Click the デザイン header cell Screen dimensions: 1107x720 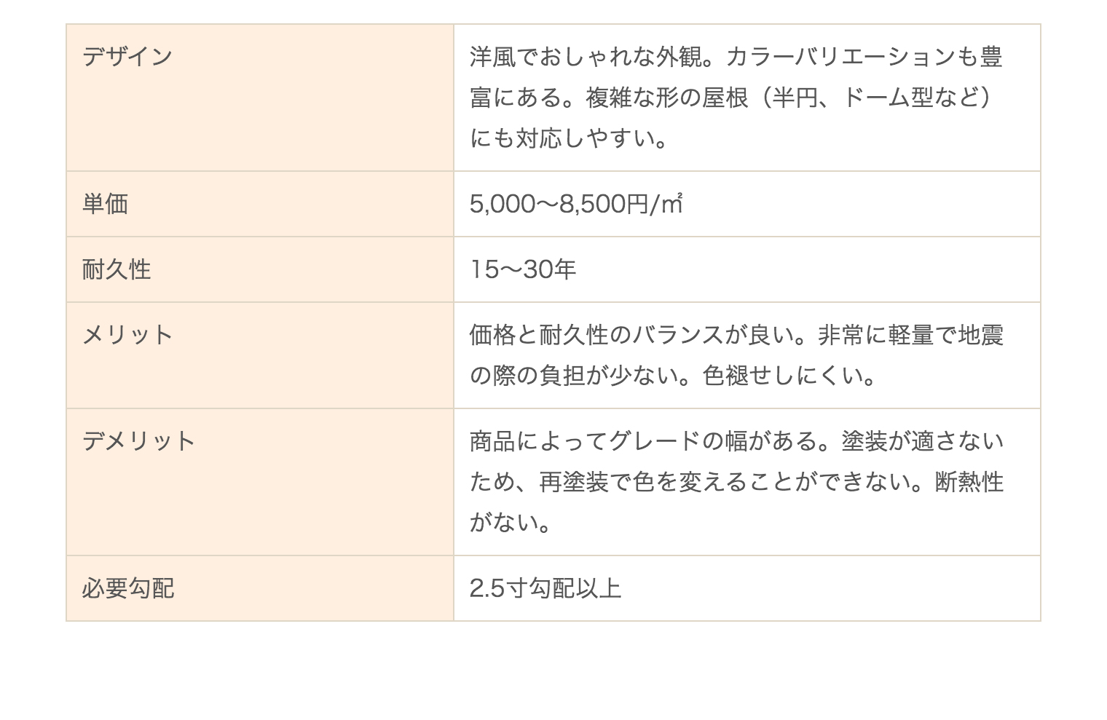point(260,98)
